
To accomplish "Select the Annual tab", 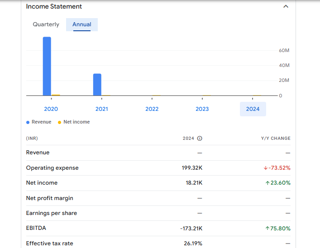I will (82, 25).
